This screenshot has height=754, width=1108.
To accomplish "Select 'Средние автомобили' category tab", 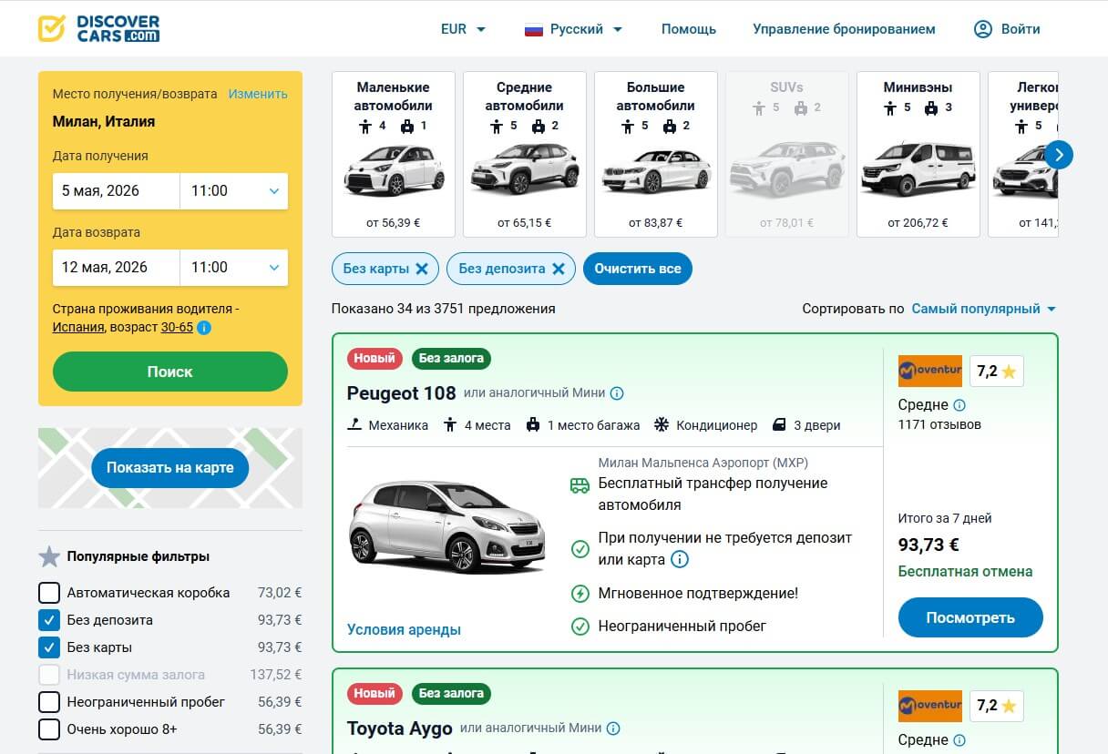I will [525, 154].
